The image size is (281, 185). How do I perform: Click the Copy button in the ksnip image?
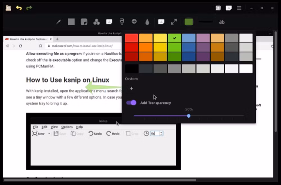point(77,133)
